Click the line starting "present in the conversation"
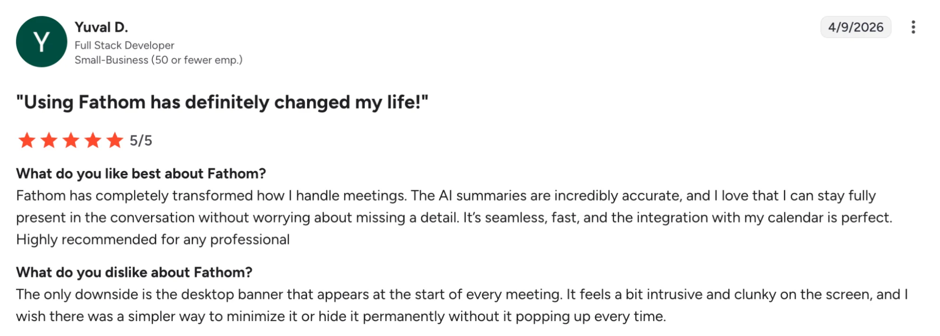Image resolution: width=940 pixels, height=336 pixels. point(454,218)
